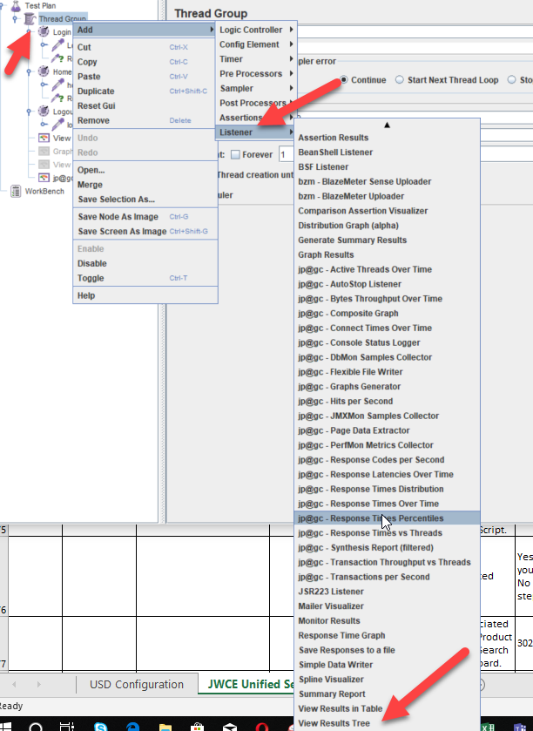Choose View Results Tree listener
Viewport: 533px width, 731px height.
334,723
